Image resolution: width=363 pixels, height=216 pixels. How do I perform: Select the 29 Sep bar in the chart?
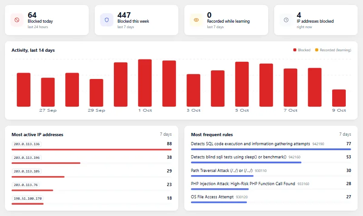click(96, 93)
